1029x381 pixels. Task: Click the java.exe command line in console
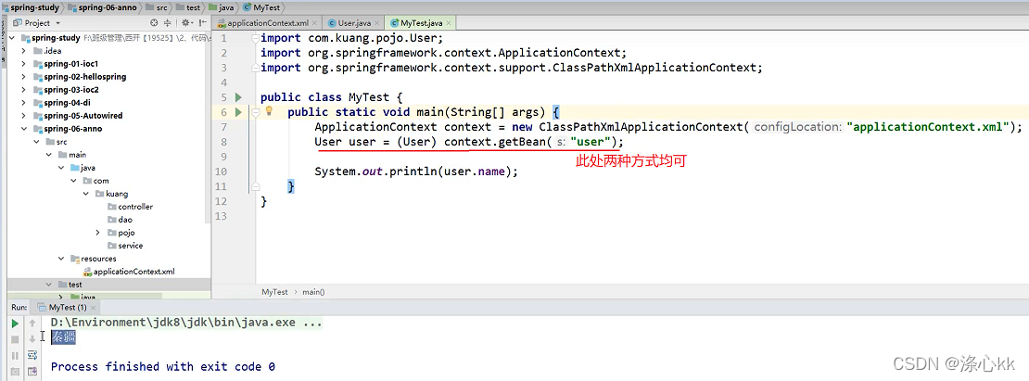pos(186,323)
